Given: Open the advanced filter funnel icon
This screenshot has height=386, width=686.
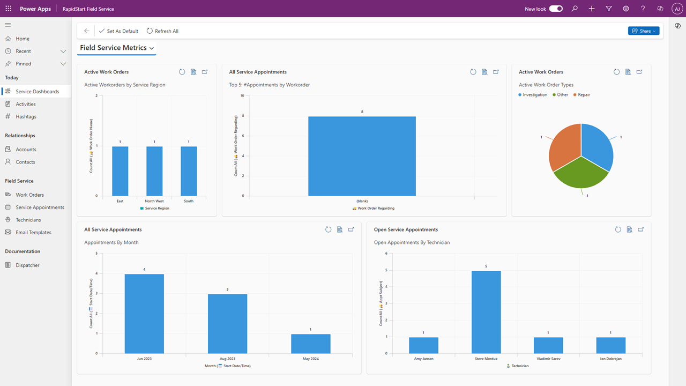Looking at the screenshot, I should (x=609, y=9).
